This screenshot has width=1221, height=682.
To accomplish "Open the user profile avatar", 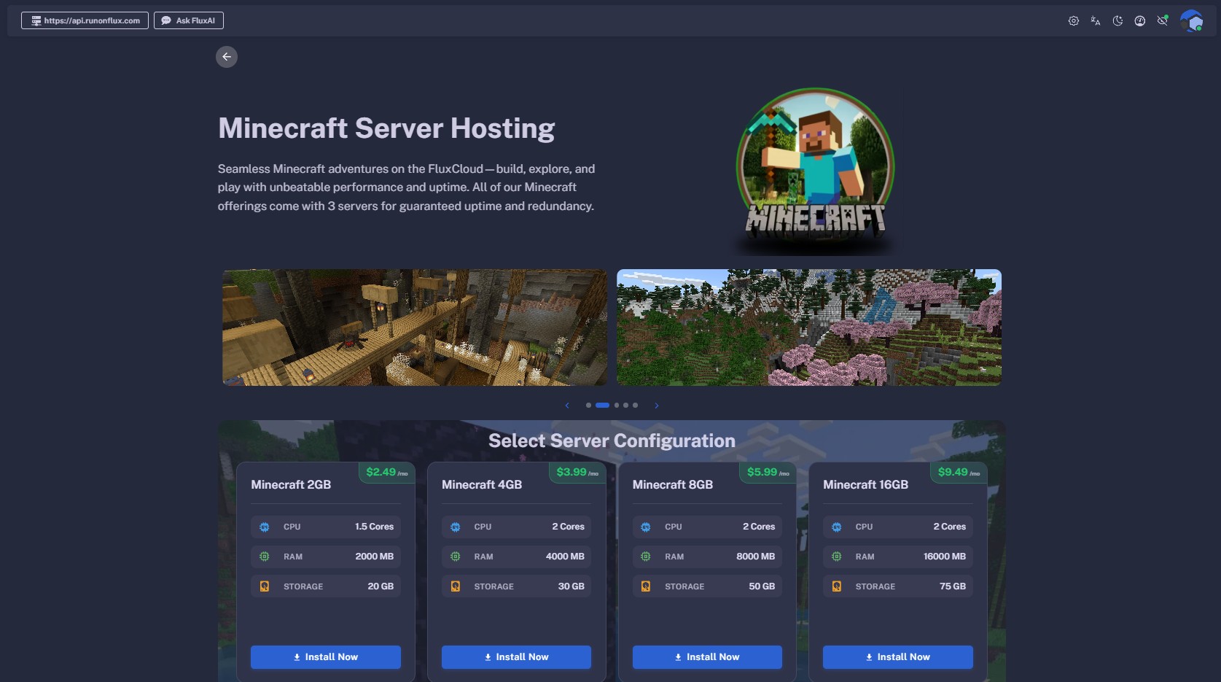I will (x=1191, y=21).
